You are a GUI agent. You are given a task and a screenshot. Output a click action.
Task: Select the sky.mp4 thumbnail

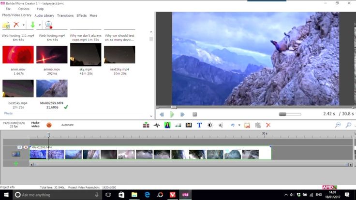(x=86, y=55)
